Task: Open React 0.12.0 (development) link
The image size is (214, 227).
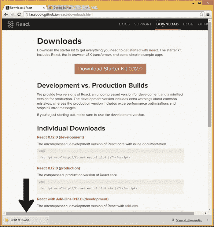Action: (x=61, y=137)
